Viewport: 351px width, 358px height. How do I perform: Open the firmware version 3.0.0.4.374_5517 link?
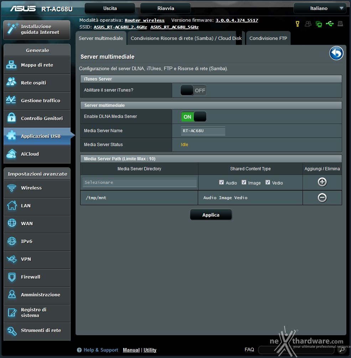[237, 20]
